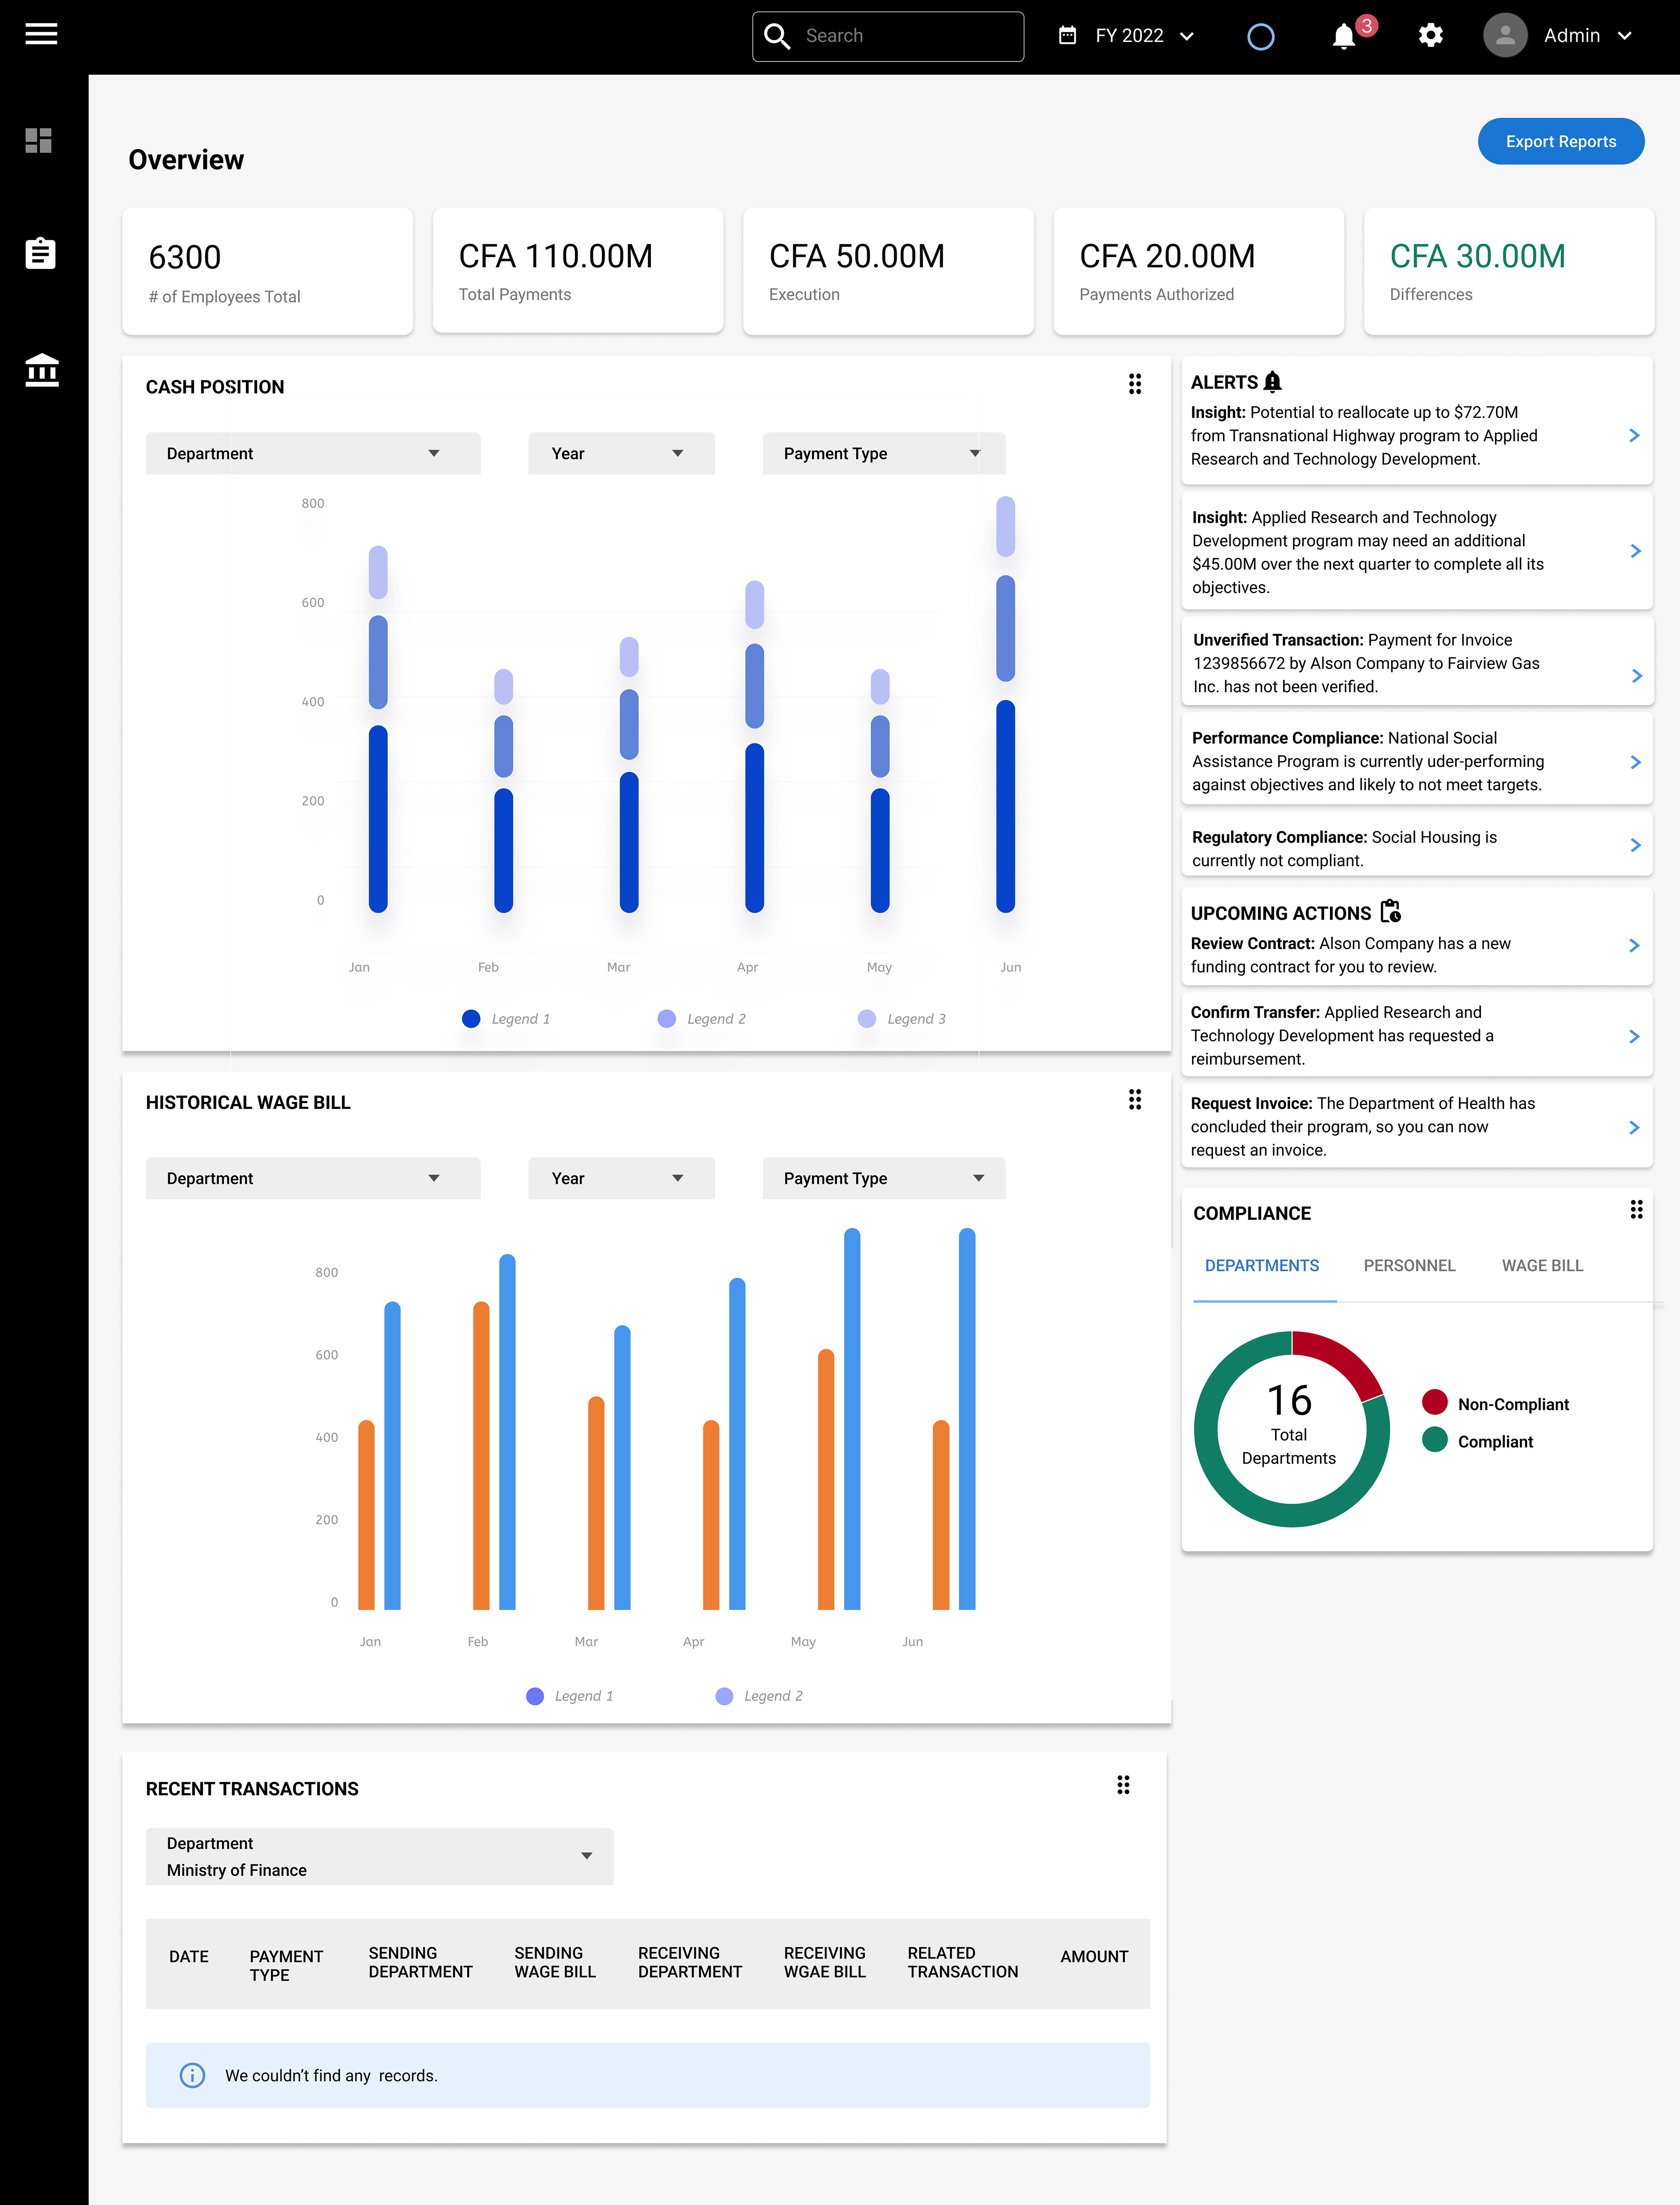This screenshot has width=1680, height=2205.
Task: Click the Admin avatar icon
Action: [1505, 36]
